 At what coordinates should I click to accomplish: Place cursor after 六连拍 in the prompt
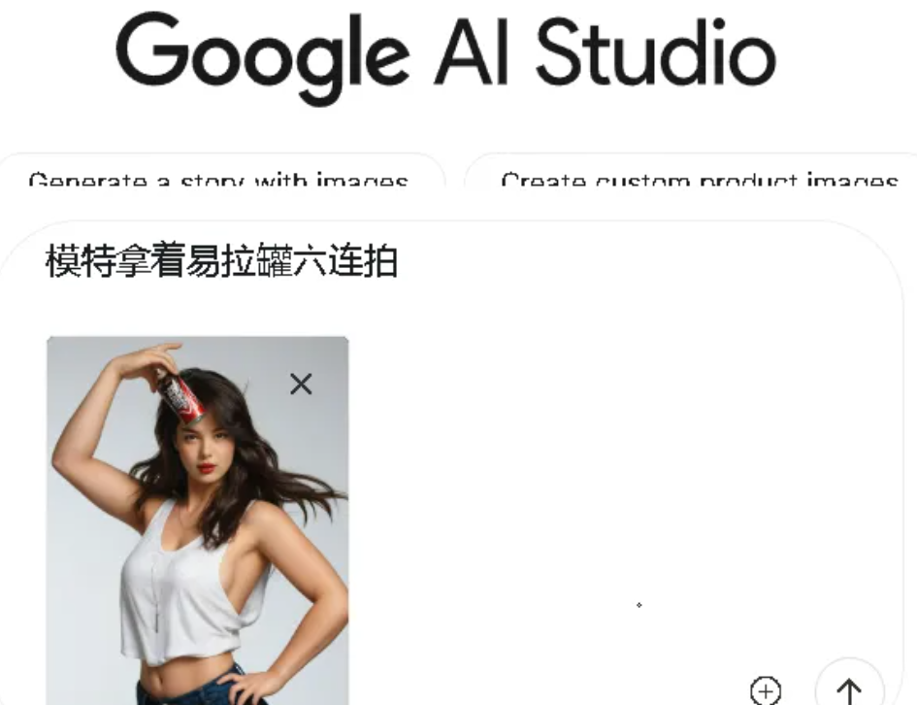click(400, 261)
